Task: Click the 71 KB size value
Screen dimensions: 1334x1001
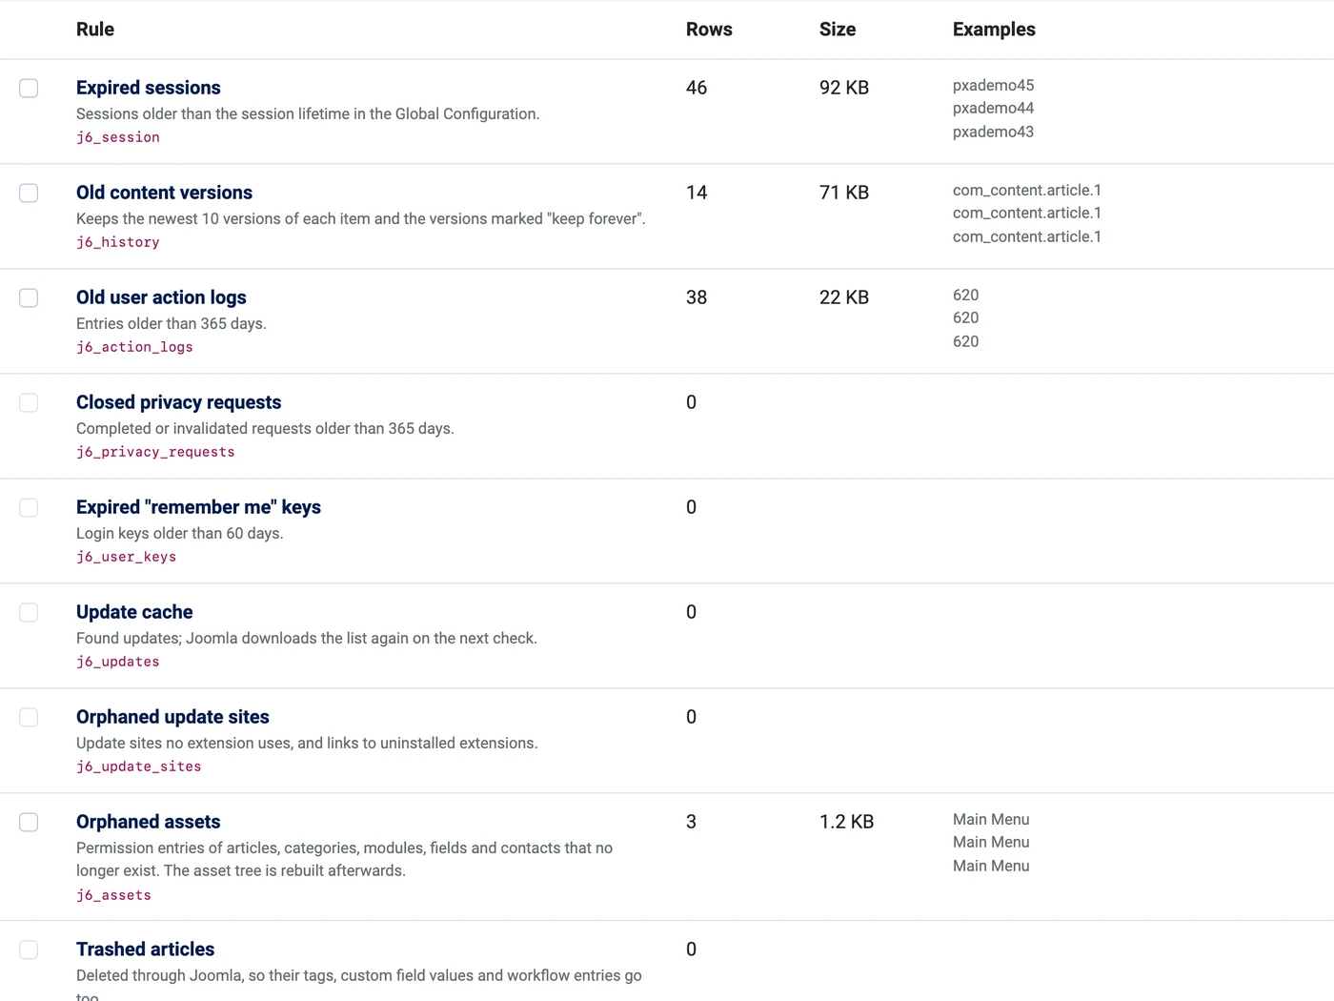Action: 844,193
